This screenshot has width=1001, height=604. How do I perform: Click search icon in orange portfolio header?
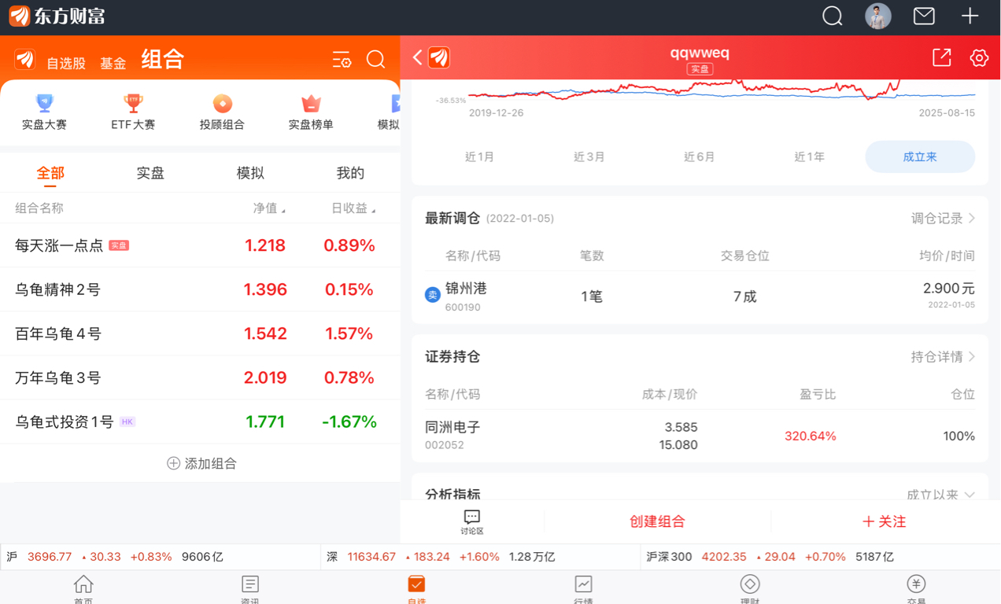click(376, 60)
